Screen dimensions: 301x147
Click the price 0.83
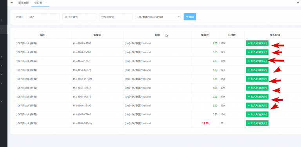coord(215,52)
